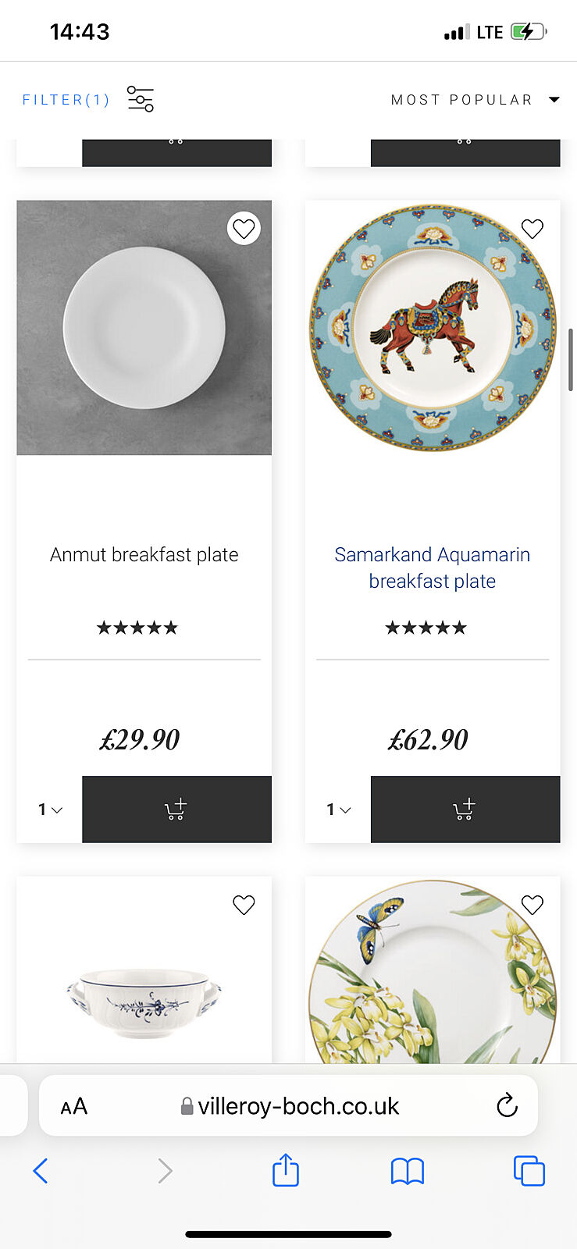Open Safari AA page settings menu
The width and height of the screenshot is (577, 1249).
pyautogui.click(x=74, y=1106)
